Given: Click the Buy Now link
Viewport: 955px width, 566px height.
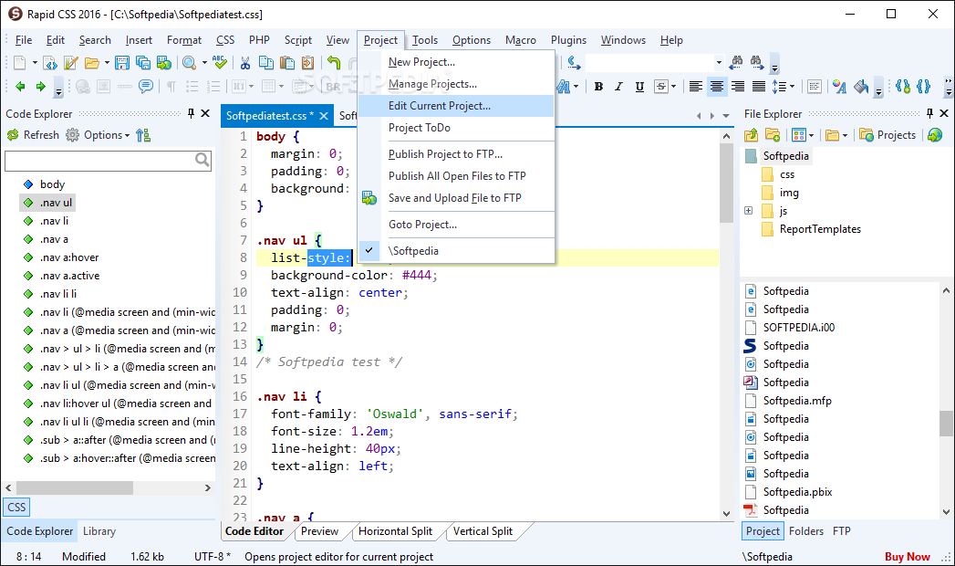Looking at the screenshot, I should tap(907, 557).
